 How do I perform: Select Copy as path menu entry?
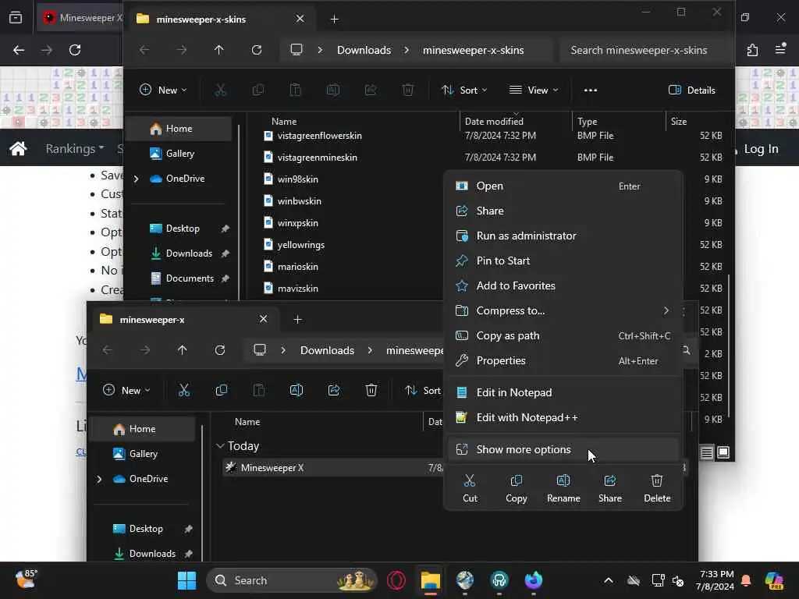(563, 335)
